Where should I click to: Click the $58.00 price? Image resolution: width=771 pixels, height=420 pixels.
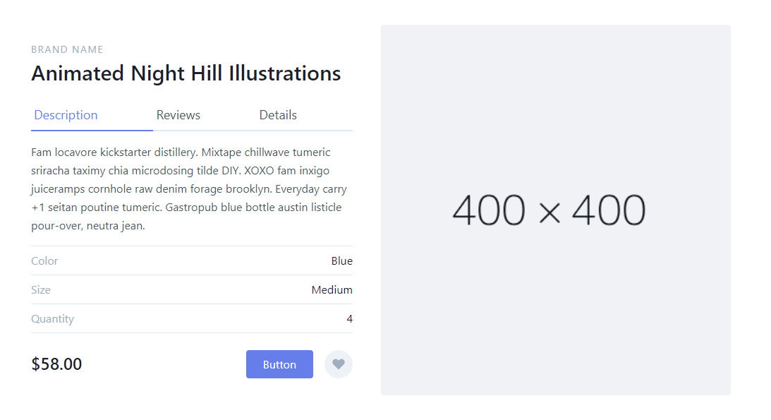point(56,364)
